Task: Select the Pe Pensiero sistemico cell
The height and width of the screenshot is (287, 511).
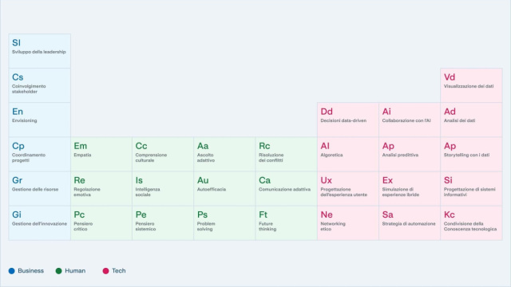Action: 163,223
